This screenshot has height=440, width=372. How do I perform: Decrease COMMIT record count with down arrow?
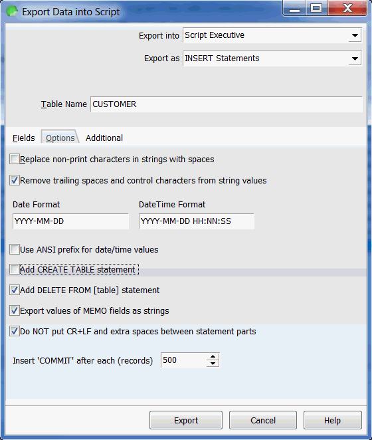point(213,364)
